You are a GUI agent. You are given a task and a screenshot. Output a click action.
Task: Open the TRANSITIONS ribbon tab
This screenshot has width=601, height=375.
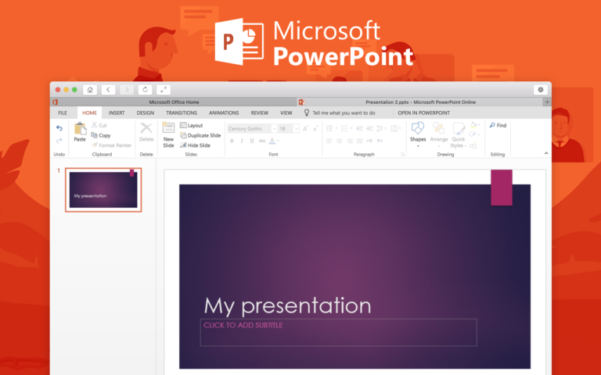[182, 112]
